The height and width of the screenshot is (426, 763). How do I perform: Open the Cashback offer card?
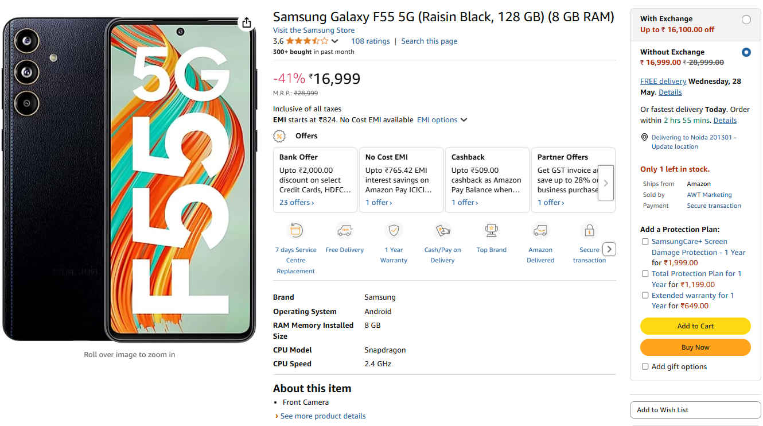487,180
